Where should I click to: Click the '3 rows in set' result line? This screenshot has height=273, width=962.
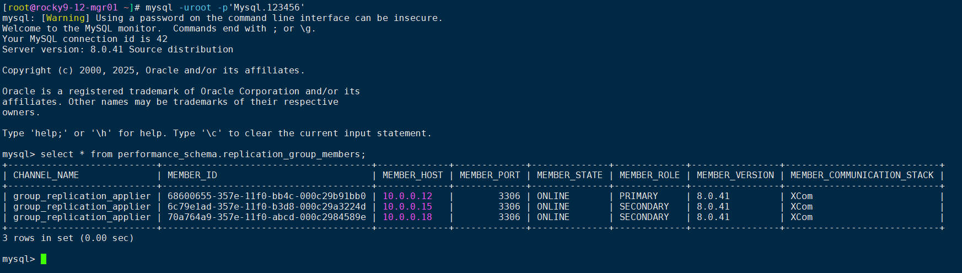68,238
